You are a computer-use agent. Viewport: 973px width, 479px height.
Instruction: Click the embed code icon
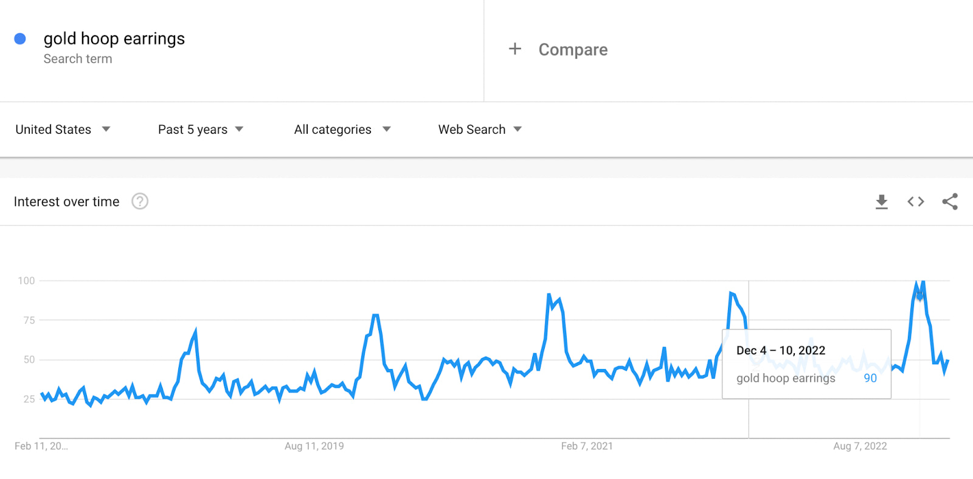(915, 201)
